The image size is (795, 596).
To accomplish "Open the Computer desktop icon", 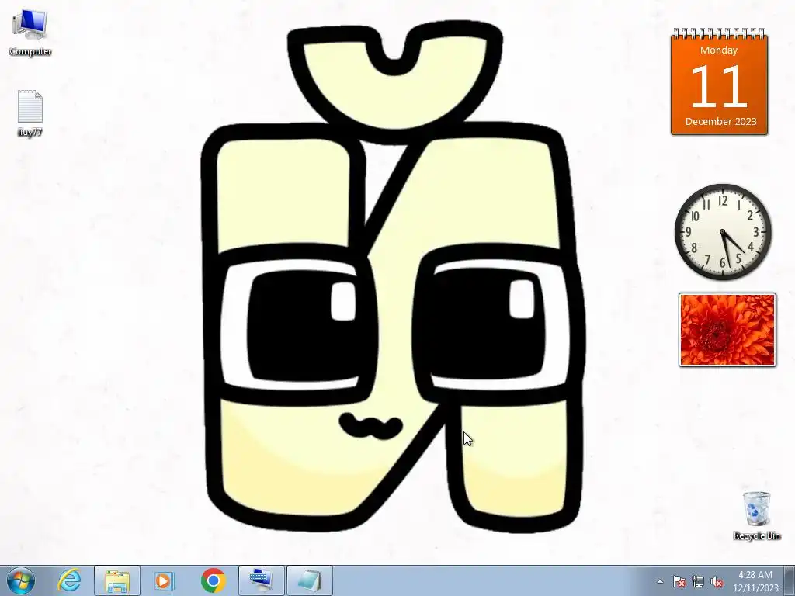I will 30,32.
